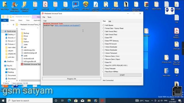Viewport: 184px width, 103px height.
Task: Open the drivermax desktop icon
Action: tap(86, 5)
